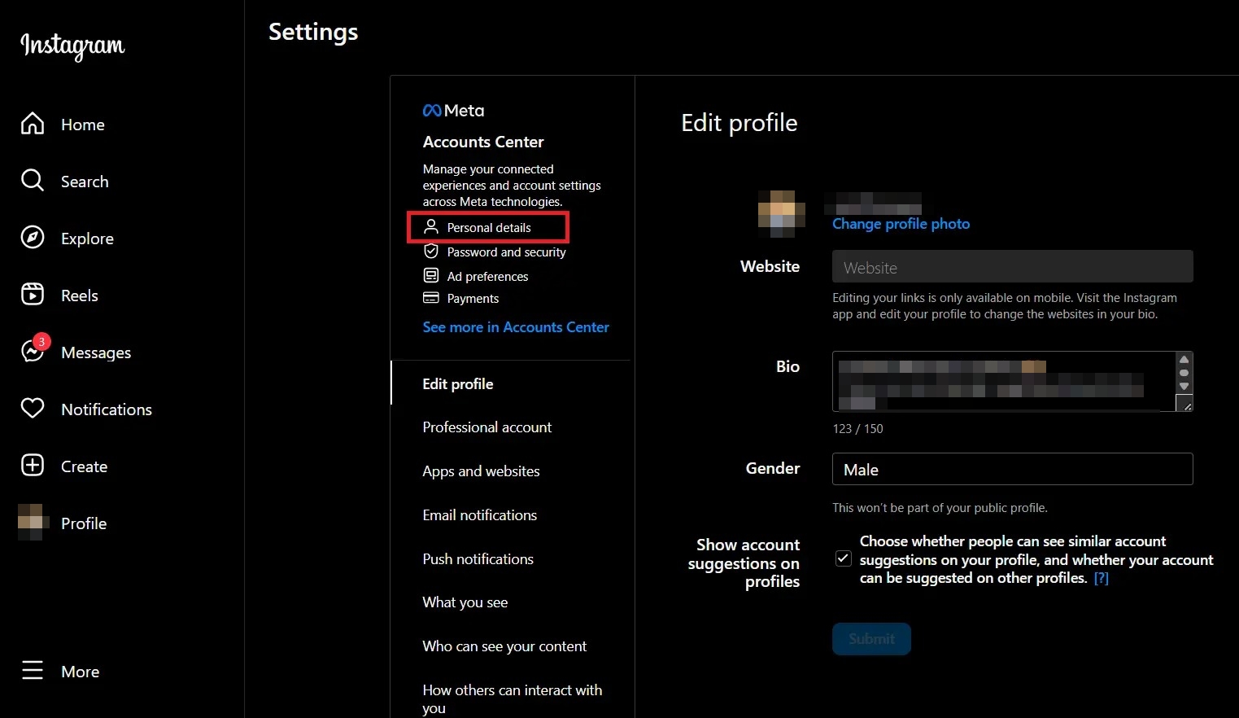Click the More label in sidebar
This screenshot has height=718, width=1239.
[81, 672]
